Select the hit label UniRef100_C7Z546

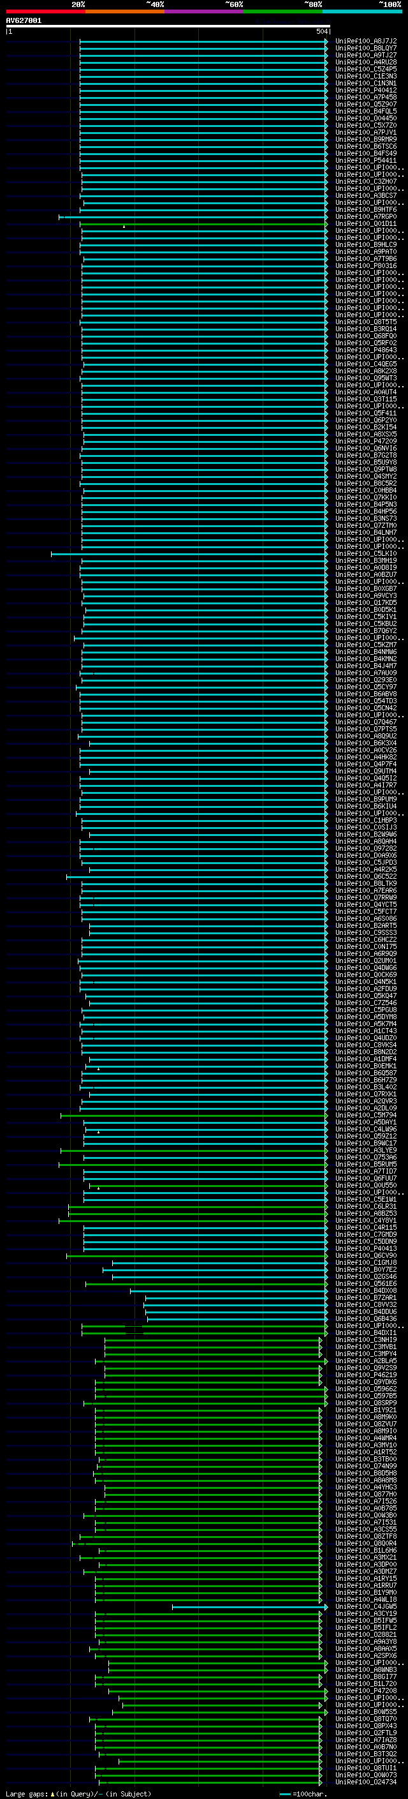[x=366, y=1003]
